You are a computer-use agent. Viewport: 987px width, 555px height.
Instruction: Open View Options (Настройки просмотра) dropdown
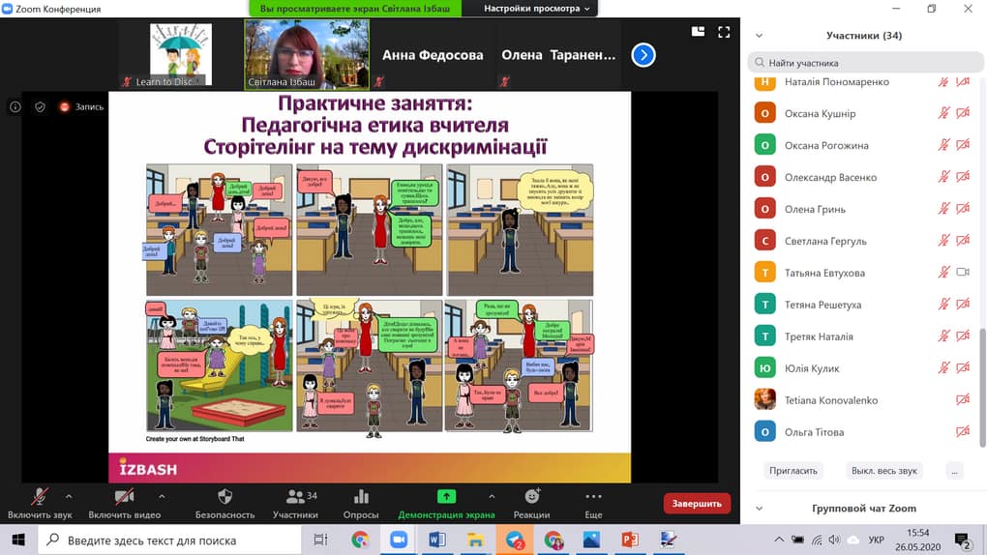pos(536,8)
